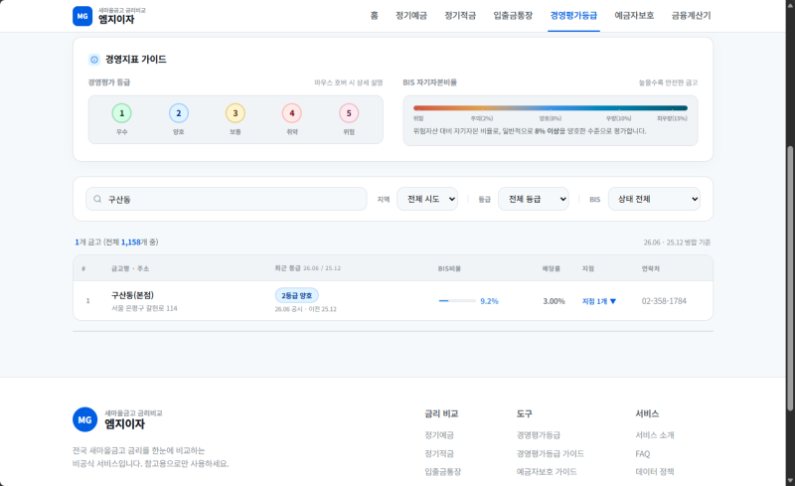The width and height of the screenshot is (795, 486).
Task: Click the address 서울 은평구 갈현로 114
Action: tap(144, 308)
